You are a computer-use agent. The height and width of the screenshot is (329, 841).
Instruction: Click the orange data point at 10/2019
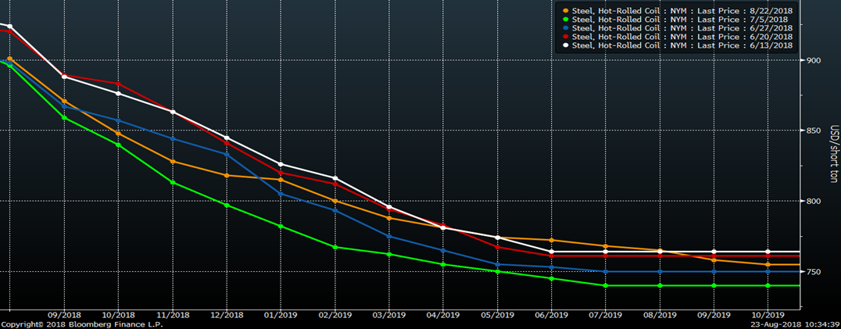[768, 265]
